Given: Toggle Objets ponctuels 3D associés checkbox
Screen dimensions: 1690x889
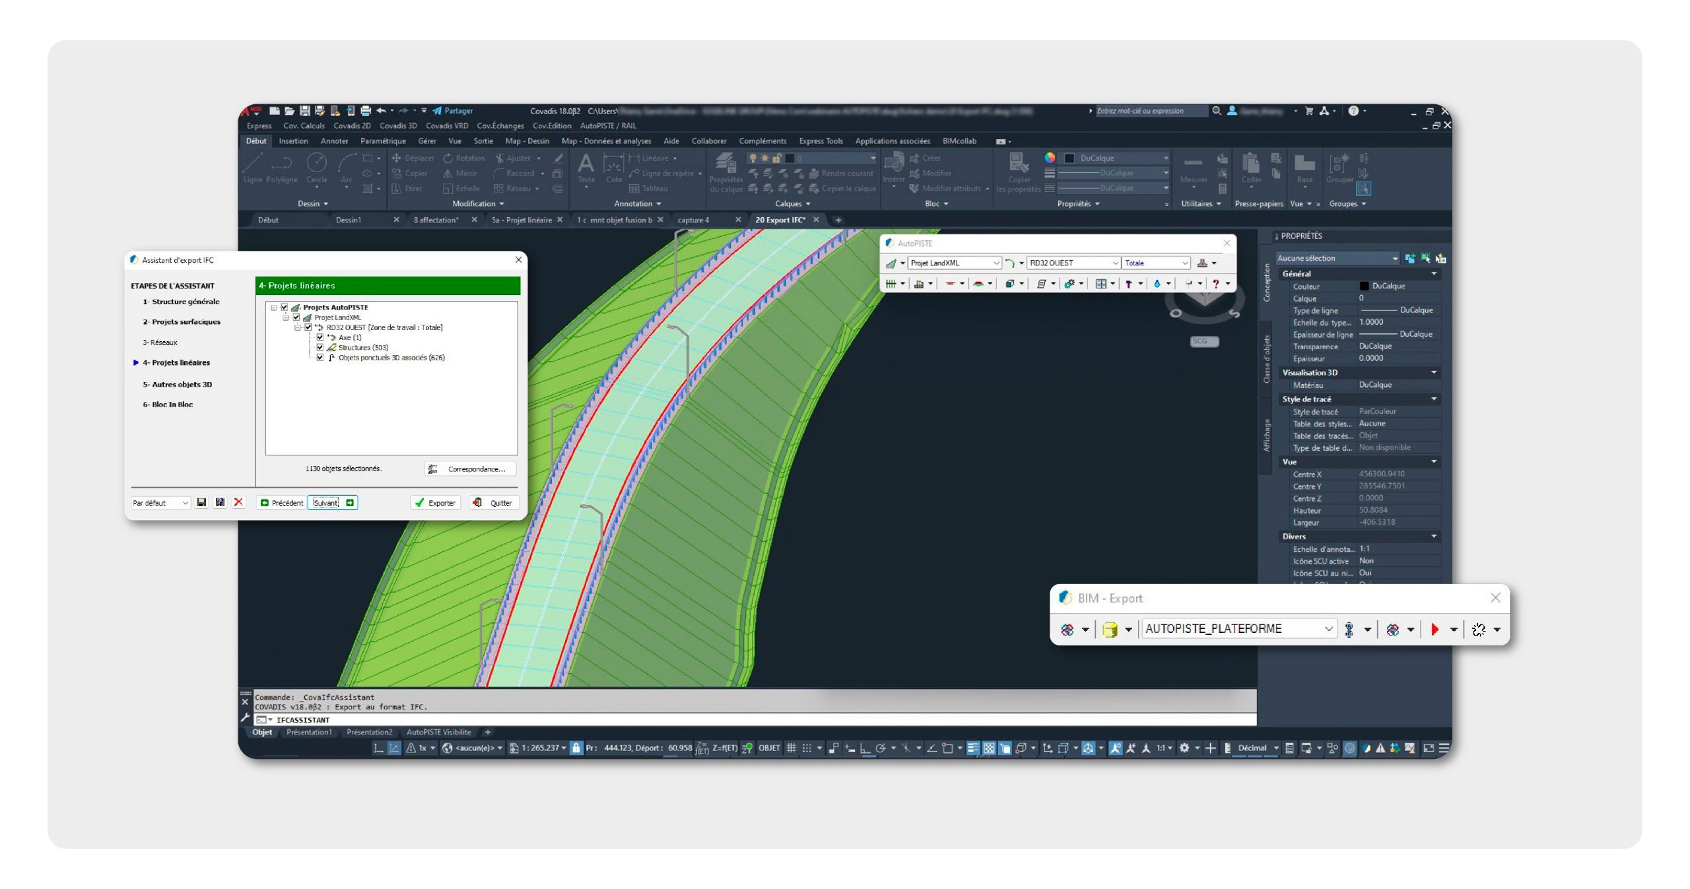Looking at the screenshot, I should tap(320, 357).
